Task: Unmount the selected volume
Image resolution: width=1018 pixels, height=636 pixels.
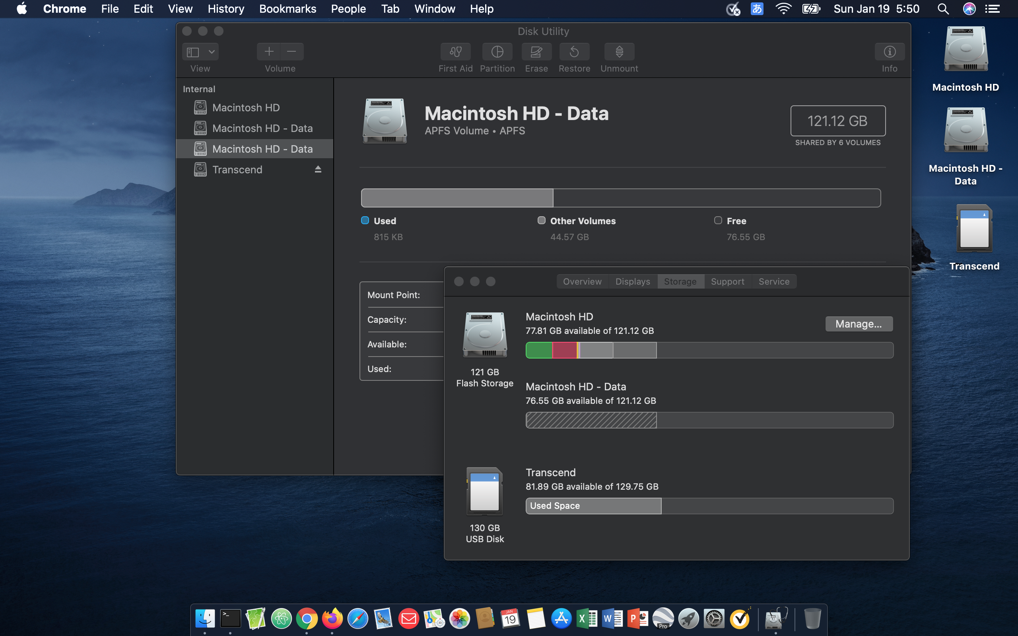Action: coord(619,52)
